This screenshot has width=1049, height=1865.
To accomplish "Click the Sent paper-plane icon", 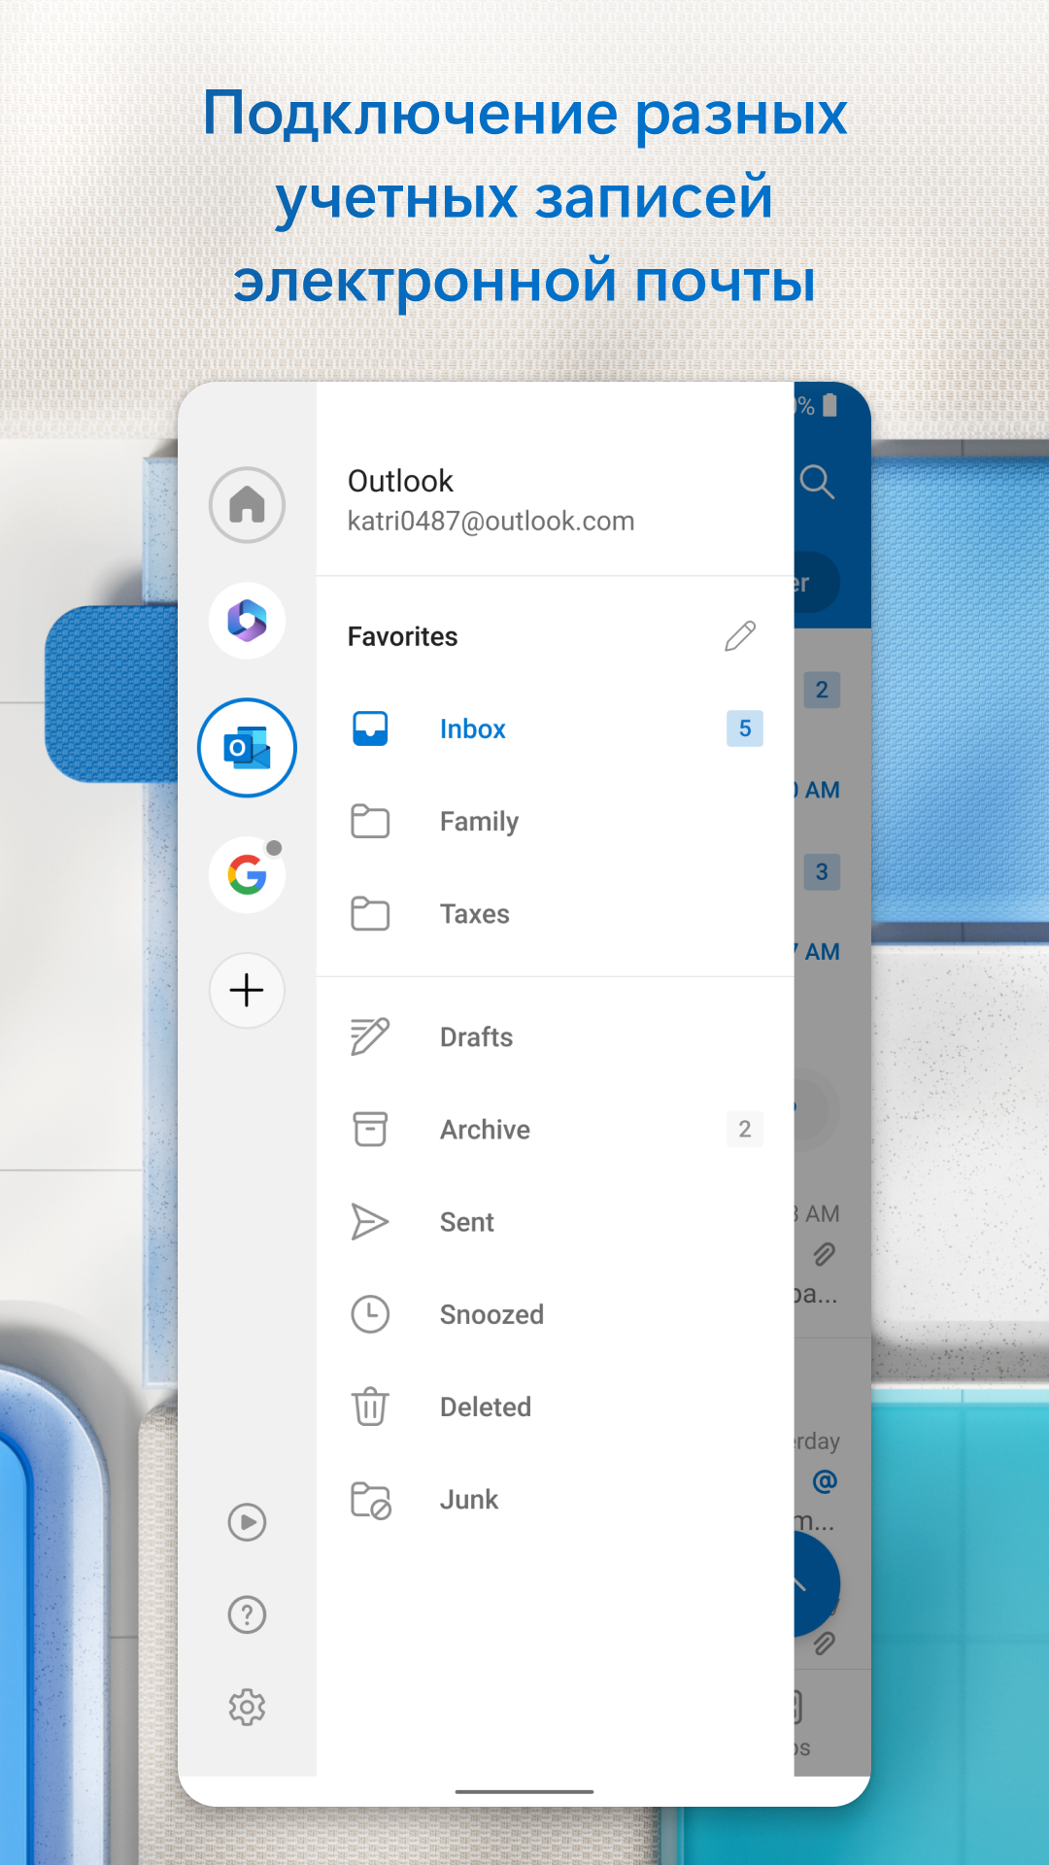I will [370, 1222].
